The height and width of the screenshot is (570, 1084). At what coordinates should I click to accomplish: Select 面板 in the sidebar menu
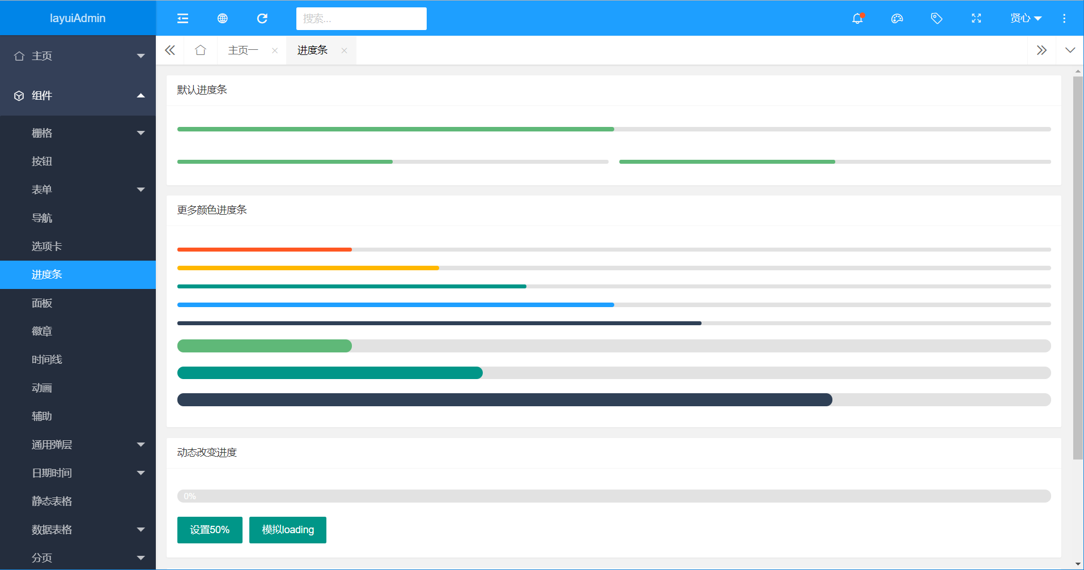[42, 303]
